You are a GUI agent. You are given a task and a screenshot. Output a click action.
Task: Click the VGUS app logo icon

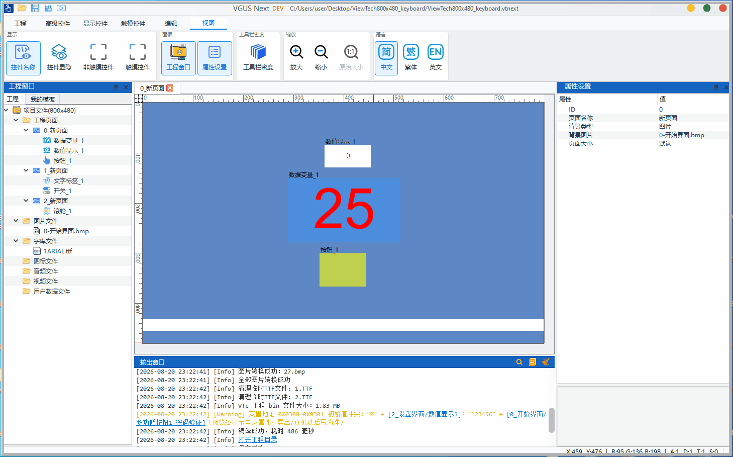click(9, 8)
